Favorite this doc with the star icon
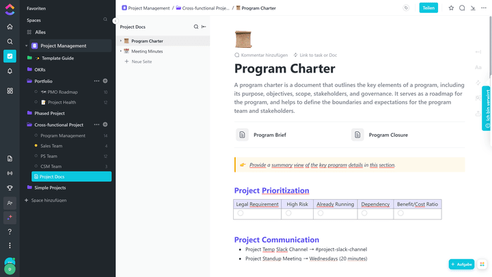The width and height of the screenshot is (492, 277). pos(451,8)
